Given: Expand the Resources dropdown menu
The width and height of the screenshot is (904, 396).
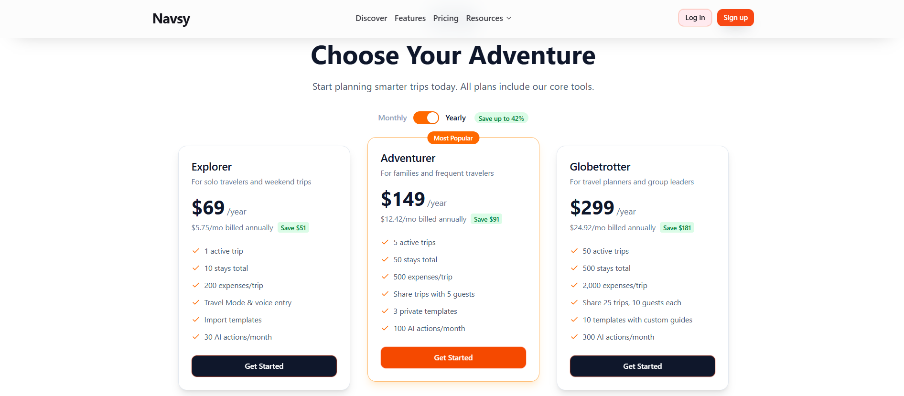Looking at the screenshot, I should (484, 18).
